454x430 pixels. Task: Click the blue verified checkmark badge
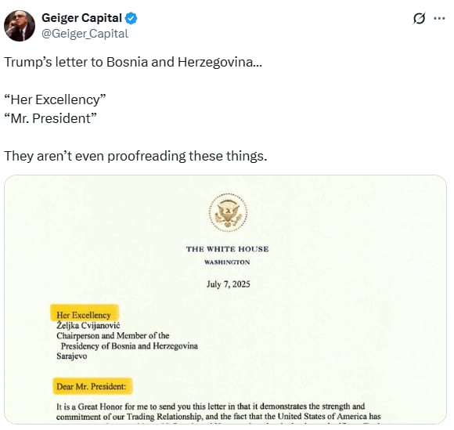131,18
